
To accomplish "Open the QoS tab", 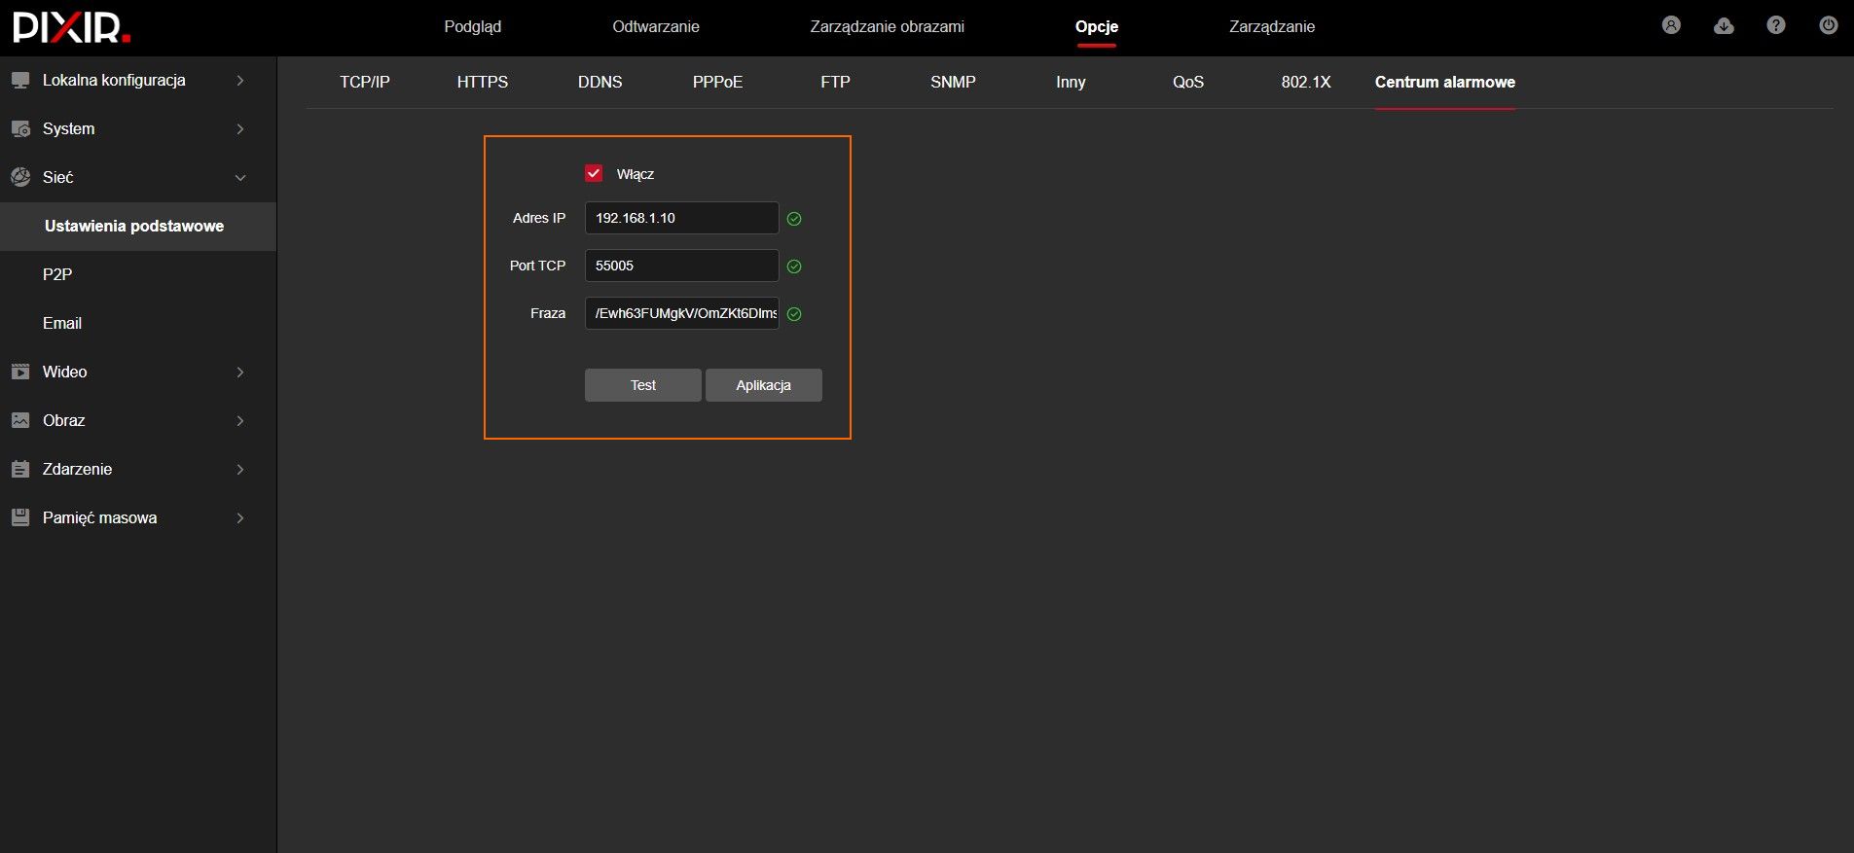I will click(x=1188, y=83).
